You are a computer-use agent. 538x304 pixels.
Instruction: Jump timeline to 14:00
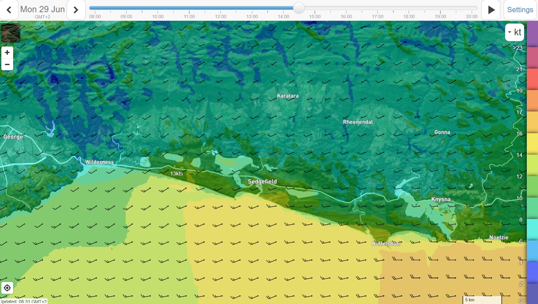click(x=284, y=16)
